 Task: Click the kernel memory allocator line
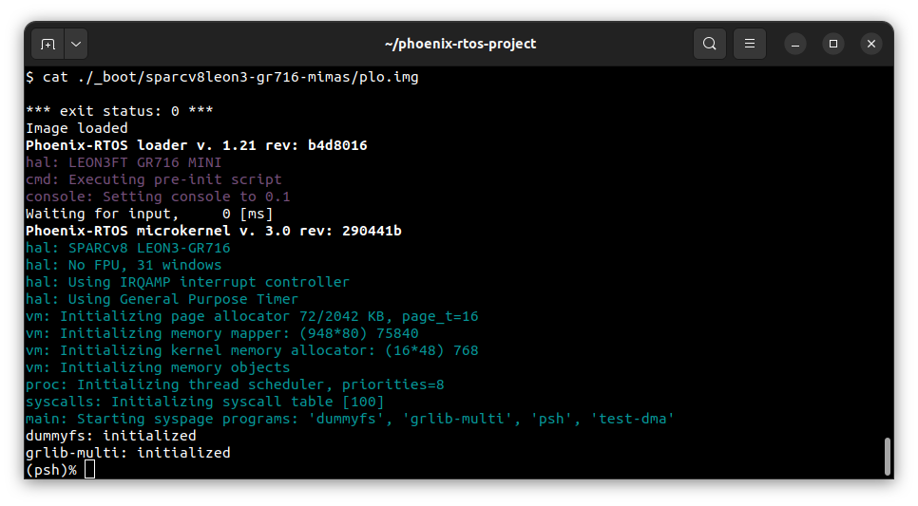[253, 350]
